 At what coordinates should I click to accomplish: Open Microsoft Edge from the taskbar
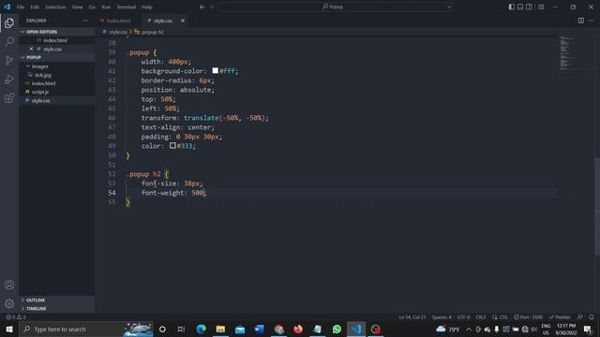[x=202, y=329]
